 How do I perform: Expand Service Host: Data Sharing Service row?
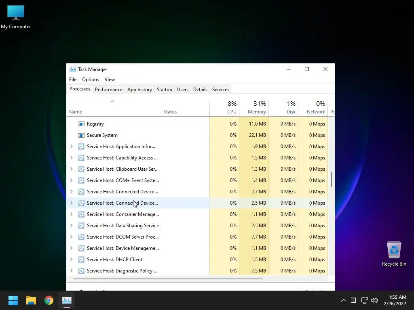click(71, 226)
